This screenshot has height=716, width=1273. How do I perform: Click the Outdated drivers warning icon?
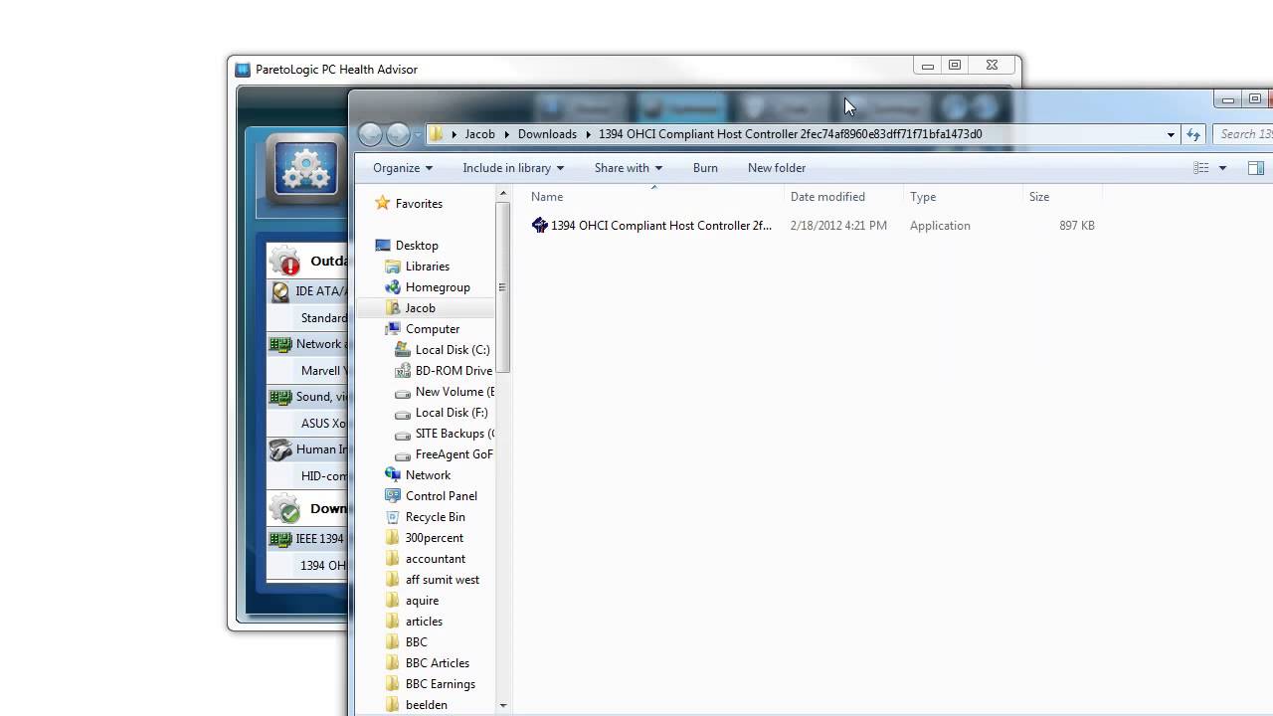[285, 262]
